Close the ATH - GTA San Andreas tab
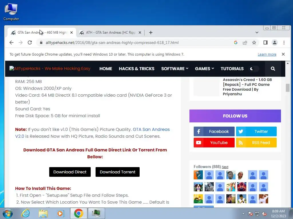293x219 pixels. (x=140, y=33)
